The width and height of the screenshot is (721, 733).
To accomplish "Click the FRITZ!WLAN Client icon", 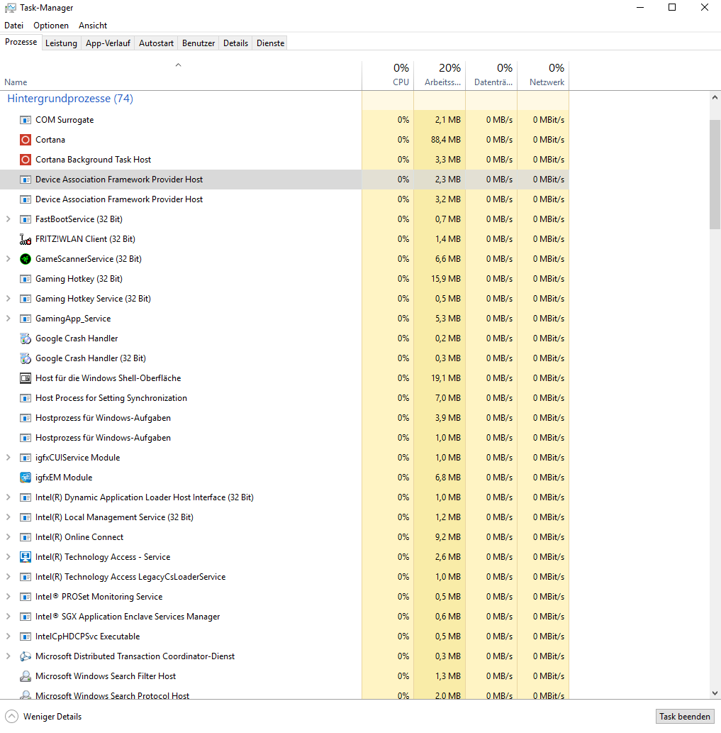I will (26, 239).
